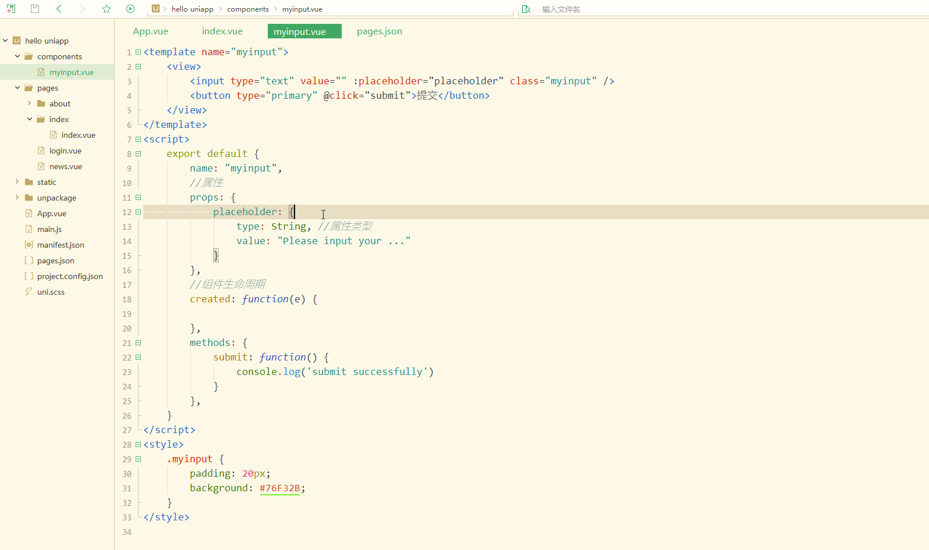Open news.vue in the file tree
This screenshot has height=550, width=929.
pyautogui.click(x=66, y=166)
